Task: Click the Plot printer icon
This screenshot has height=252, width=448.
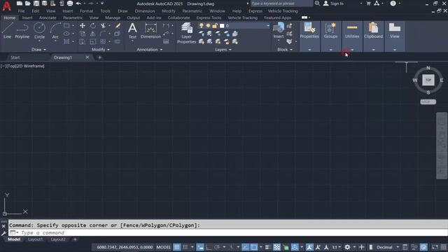Action: tap(70, 3)
